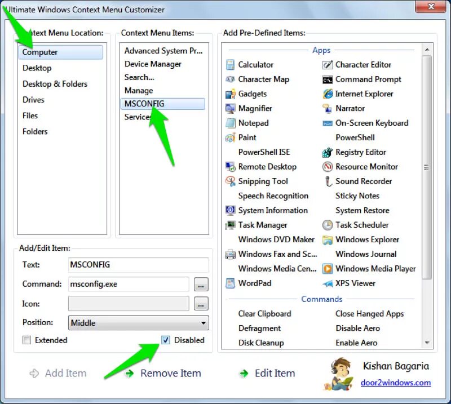The width and height of the screenshot is (451, 404).
Task: Add Windows Journal item
Action: 366,254
